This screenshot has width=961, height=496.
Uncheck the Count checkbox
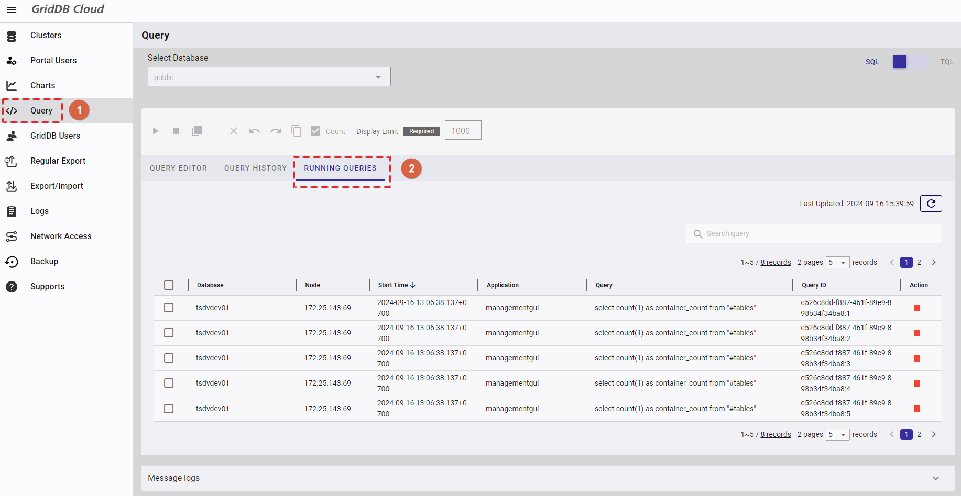(315, 131)
